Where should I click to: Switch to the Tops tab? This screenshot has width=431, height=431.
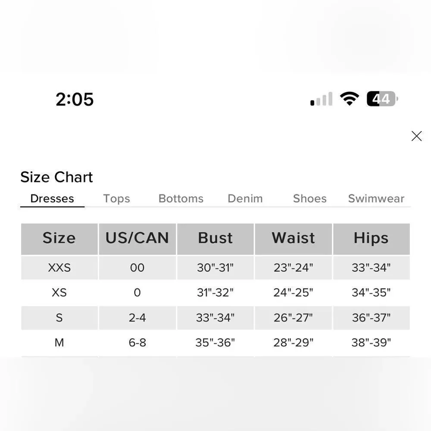(x=116, y=199)
